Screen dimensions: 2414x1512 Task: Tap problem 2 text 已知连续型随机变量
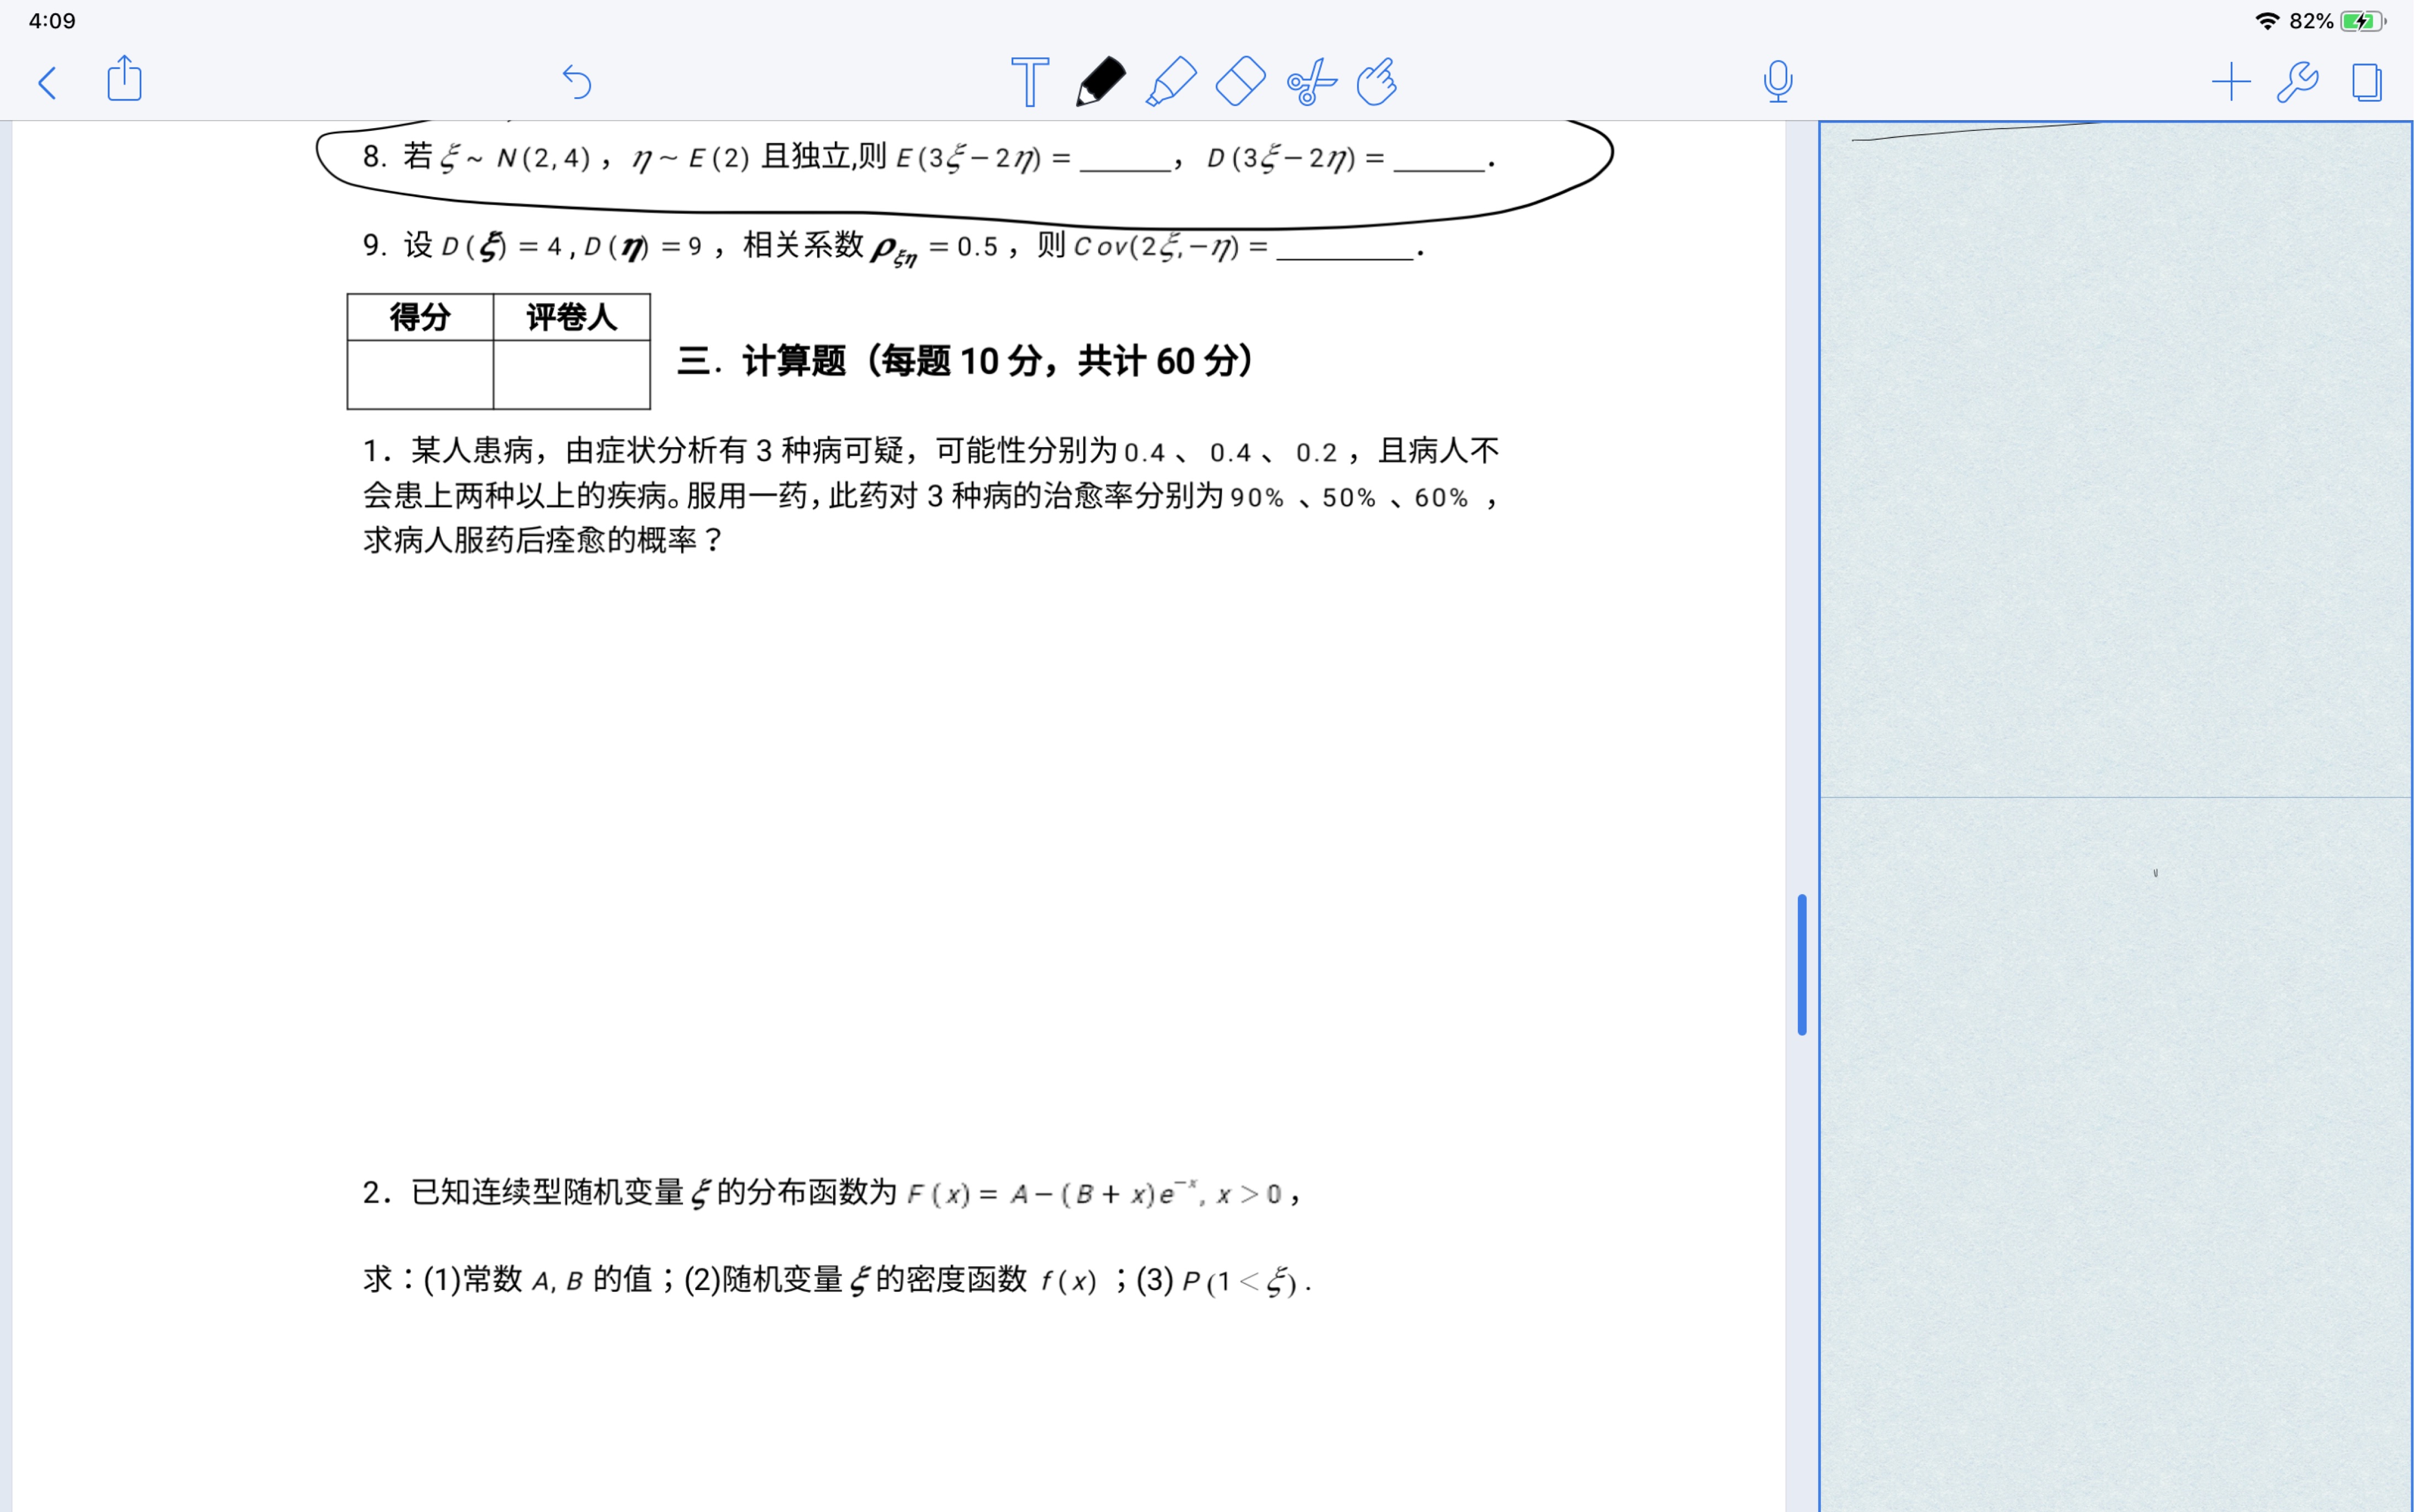(830, 1193)
